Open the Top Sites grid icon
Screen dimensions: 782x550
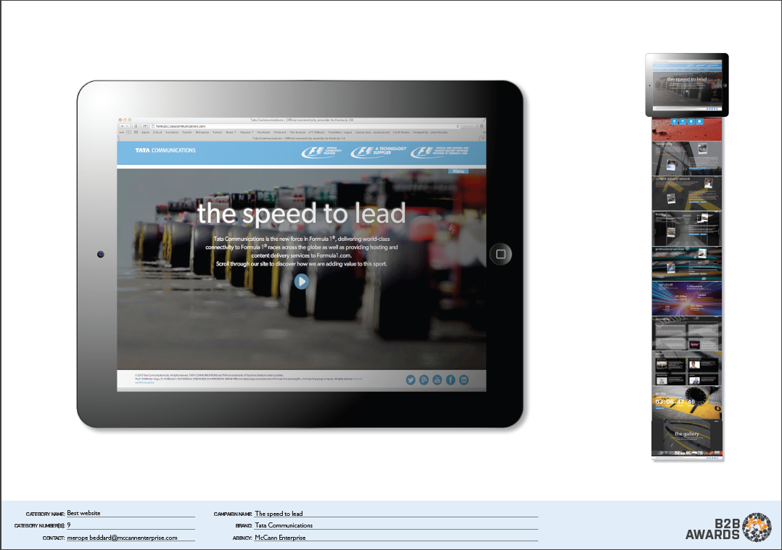(x=136, y=132)
